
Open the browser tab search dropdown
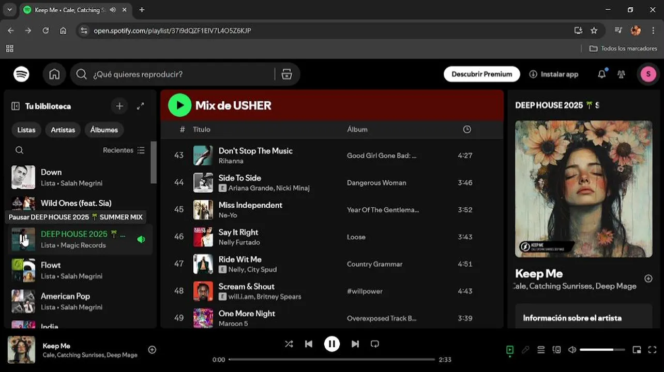click(x=9, y=10)
